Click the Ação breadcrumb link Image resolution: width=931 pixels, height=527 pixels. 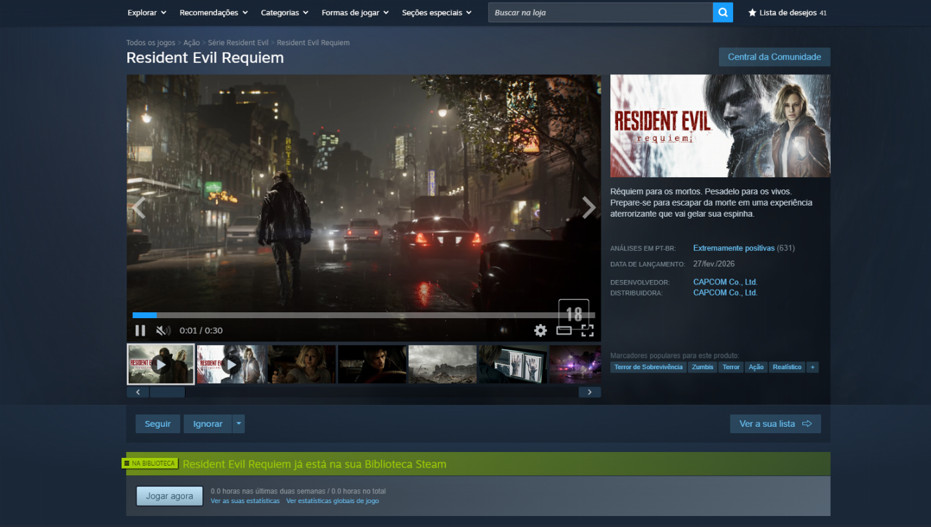point(191,43)
